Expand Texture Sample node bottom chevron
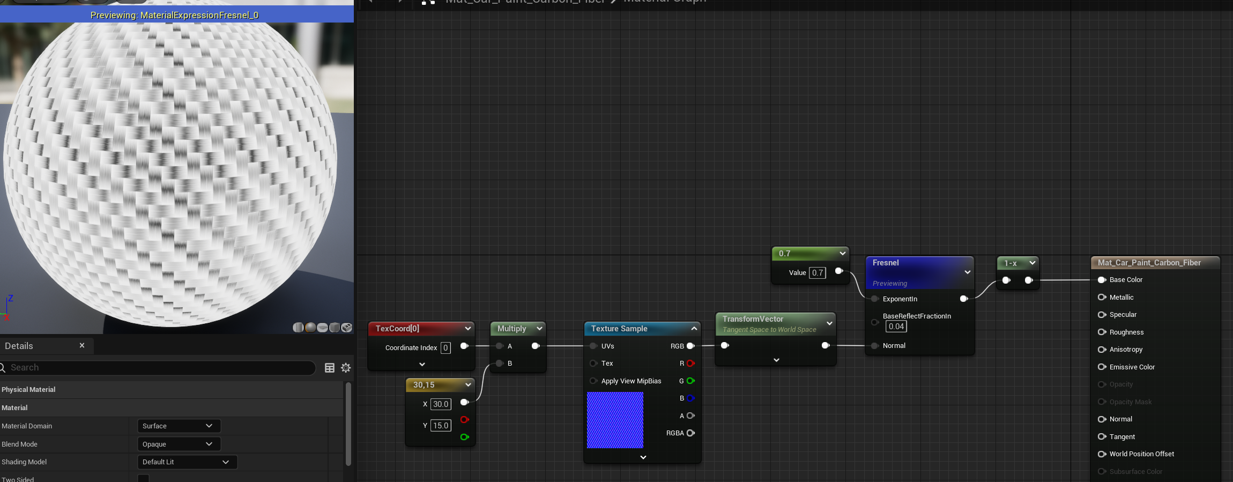Screen dimensions: 1233x482 point(643,457)
